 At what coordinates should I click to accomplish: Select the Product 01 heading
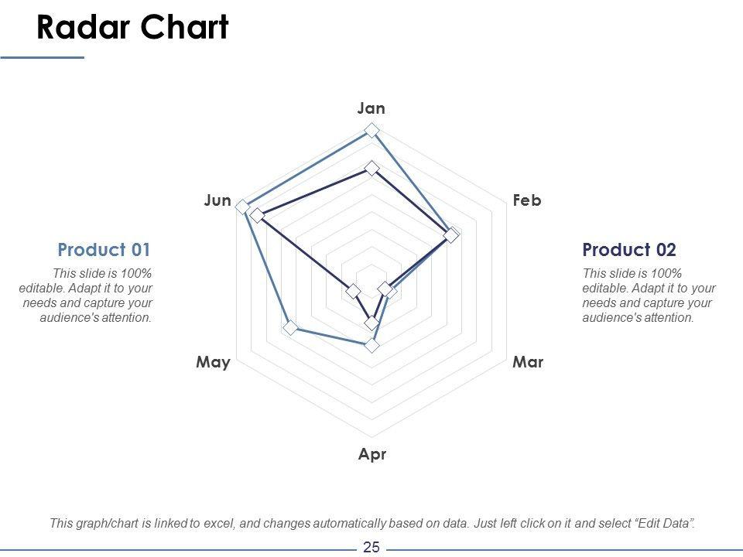point(104,250)
